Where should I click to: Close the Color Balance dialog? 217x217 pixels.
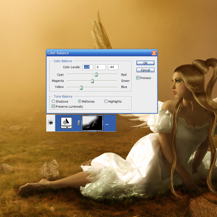point(154,53)
